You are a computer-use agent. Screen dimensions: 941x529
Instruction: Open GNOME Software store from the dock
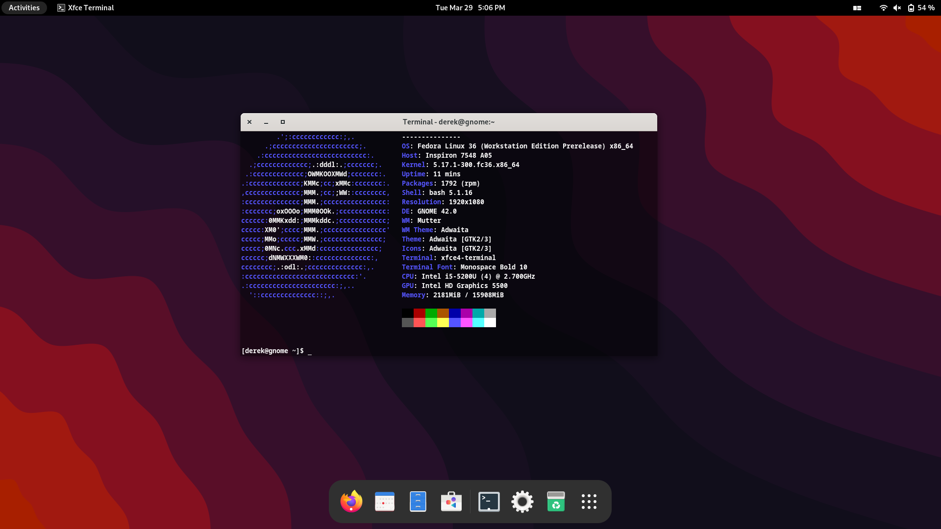(451, 502)
